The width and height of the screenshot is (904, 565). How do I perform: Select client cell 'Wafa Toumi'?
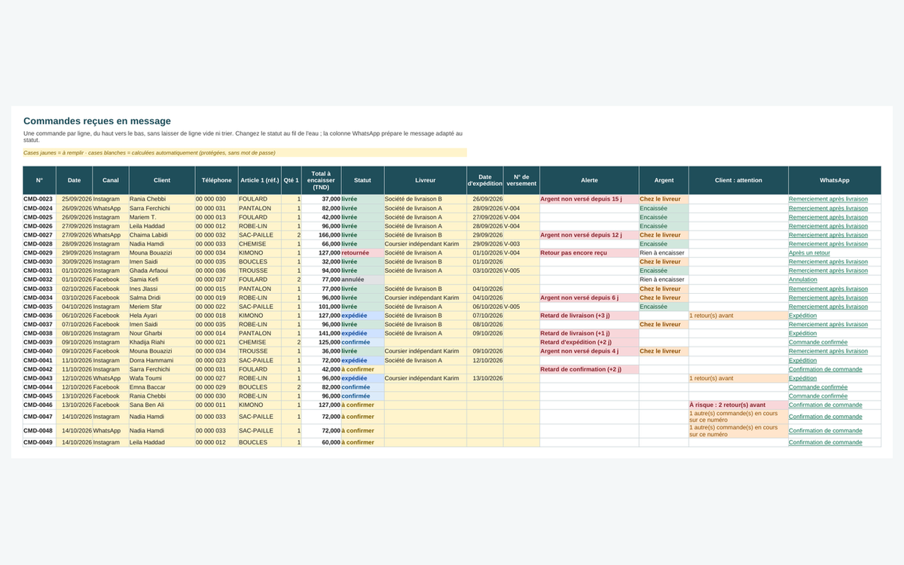162,378
